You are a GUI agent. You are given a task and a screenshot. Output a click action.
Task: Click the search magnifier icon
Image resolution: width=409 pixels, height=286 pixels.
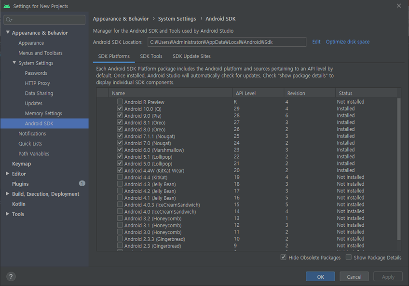[x=9, y=20]
